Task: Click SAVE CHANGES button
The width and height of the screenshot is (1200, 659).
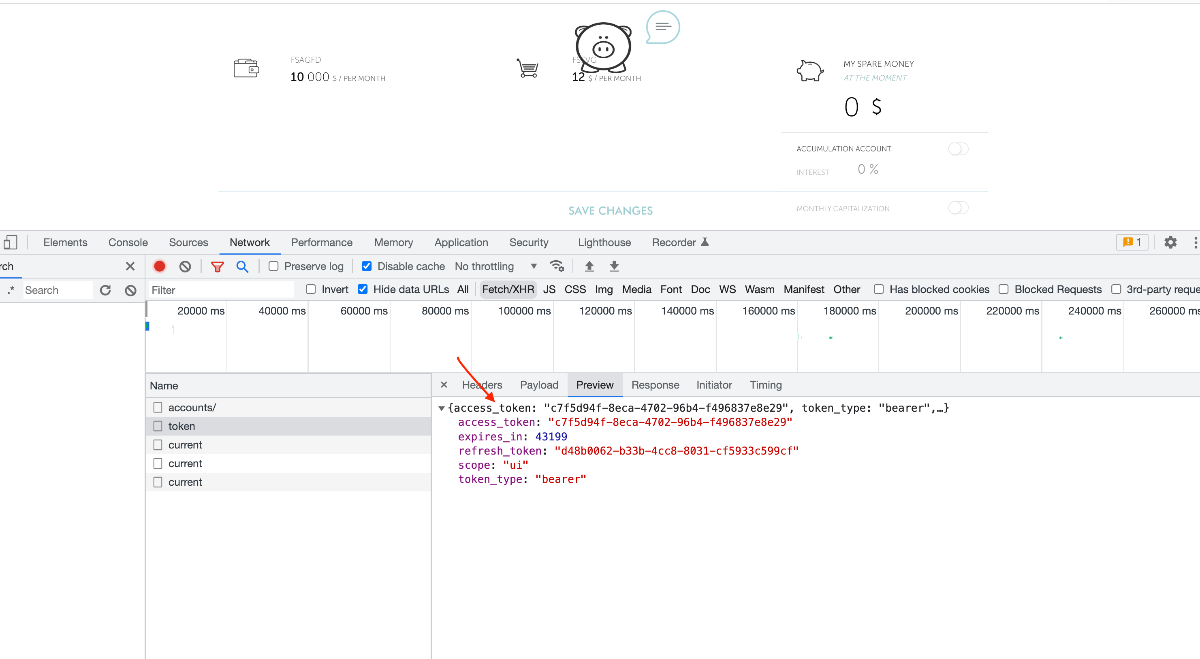Action: 610,211
